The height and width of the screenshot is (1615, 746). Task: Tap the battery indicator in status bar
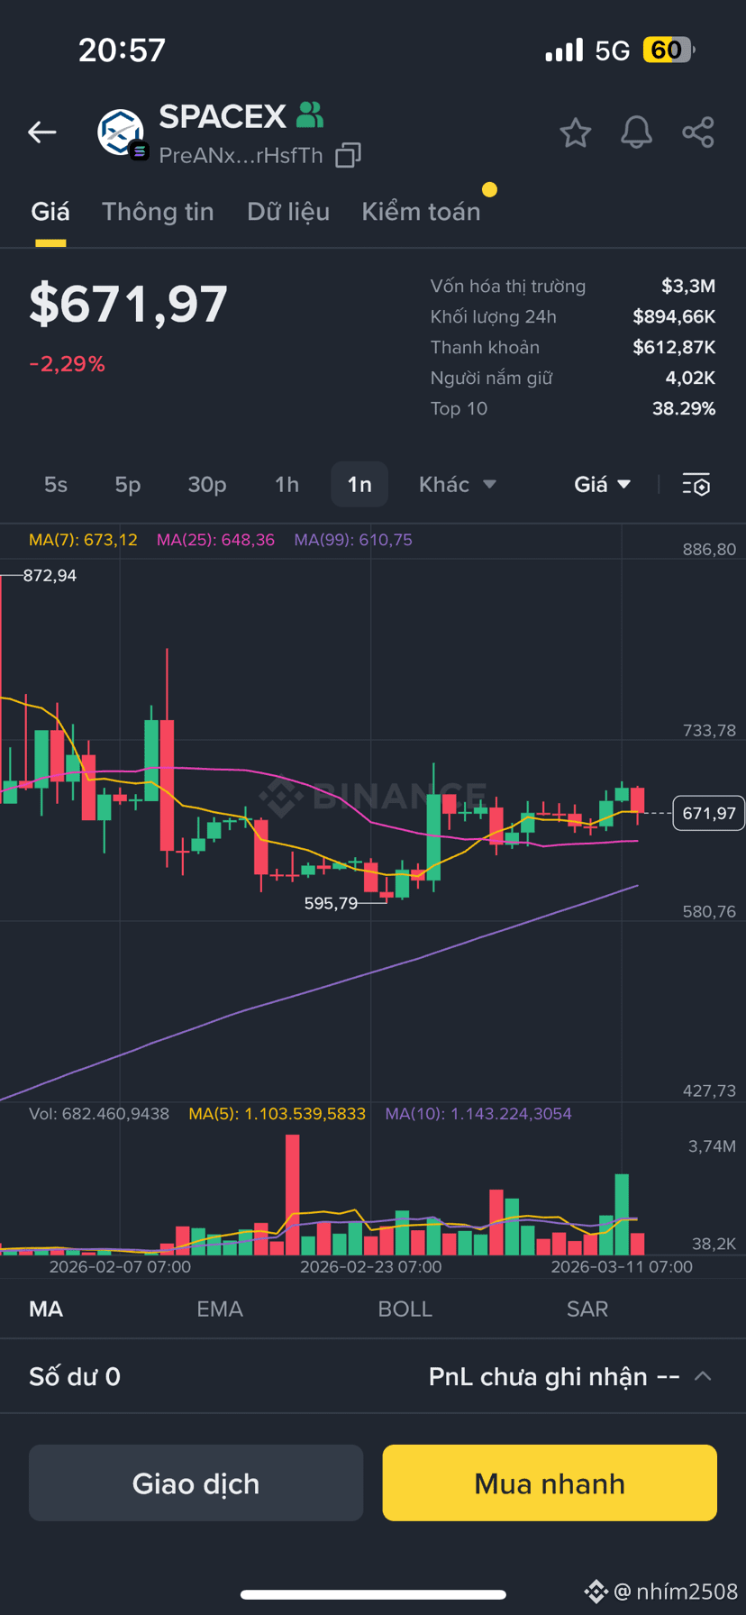(x=669, y=50)
